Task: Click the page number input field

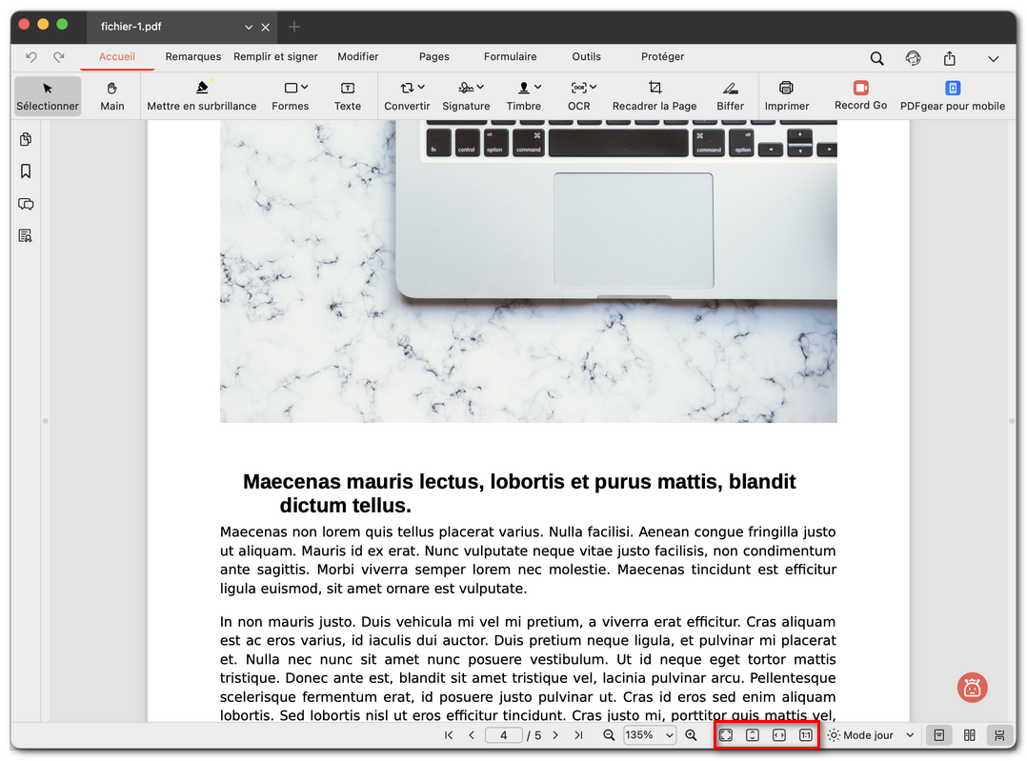Action: (504, 735)
